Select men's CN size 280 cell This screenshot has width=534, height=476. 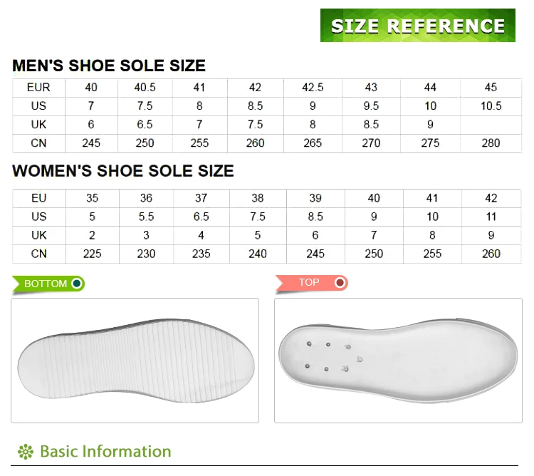point(491,143)
